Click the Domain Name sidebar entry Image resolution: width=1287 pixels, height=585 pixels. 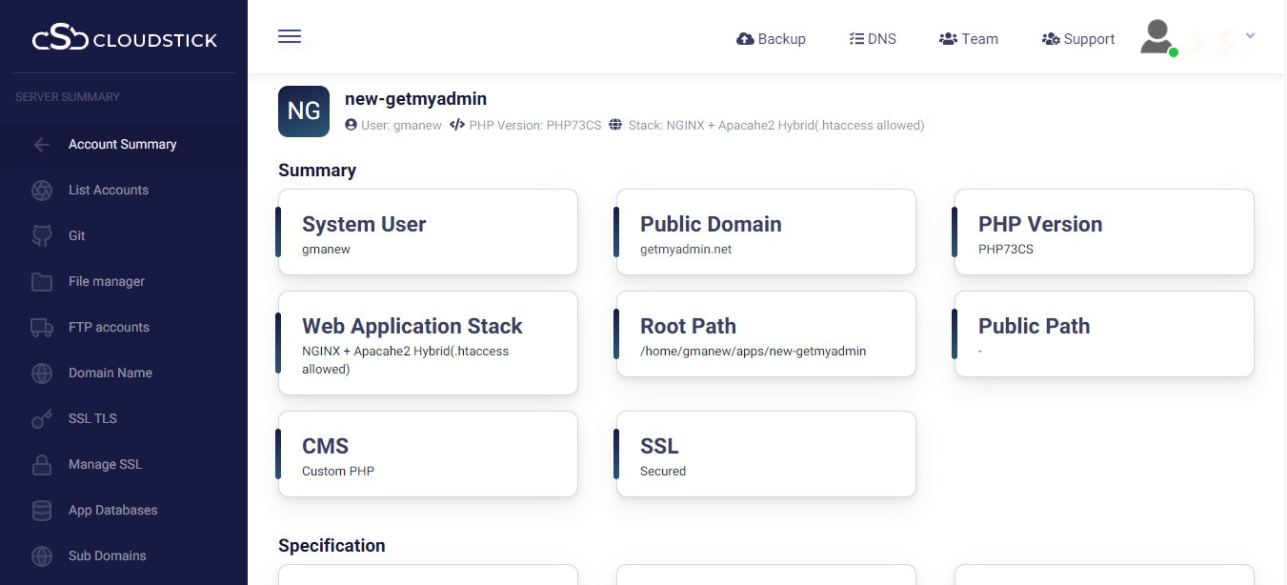(x=110, y=373)
